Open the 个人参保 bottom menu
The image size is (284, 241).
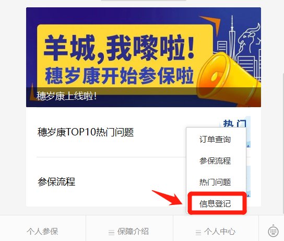42,232
